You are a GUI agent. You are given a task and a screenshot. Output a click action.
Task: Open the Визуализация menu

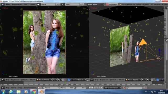tap(17, 4)
